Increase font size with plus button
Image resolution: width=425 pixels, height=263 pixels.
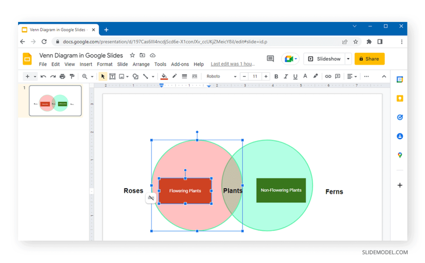(266, 77)
